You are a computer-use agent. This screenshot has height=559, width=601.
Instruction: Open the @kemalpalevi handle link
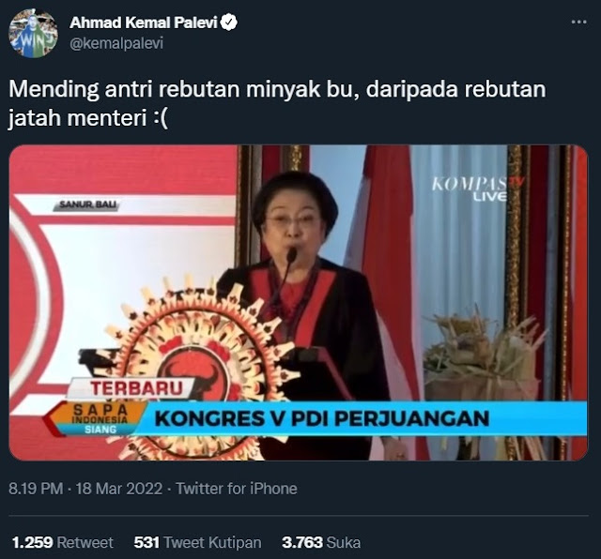[116, 43]
